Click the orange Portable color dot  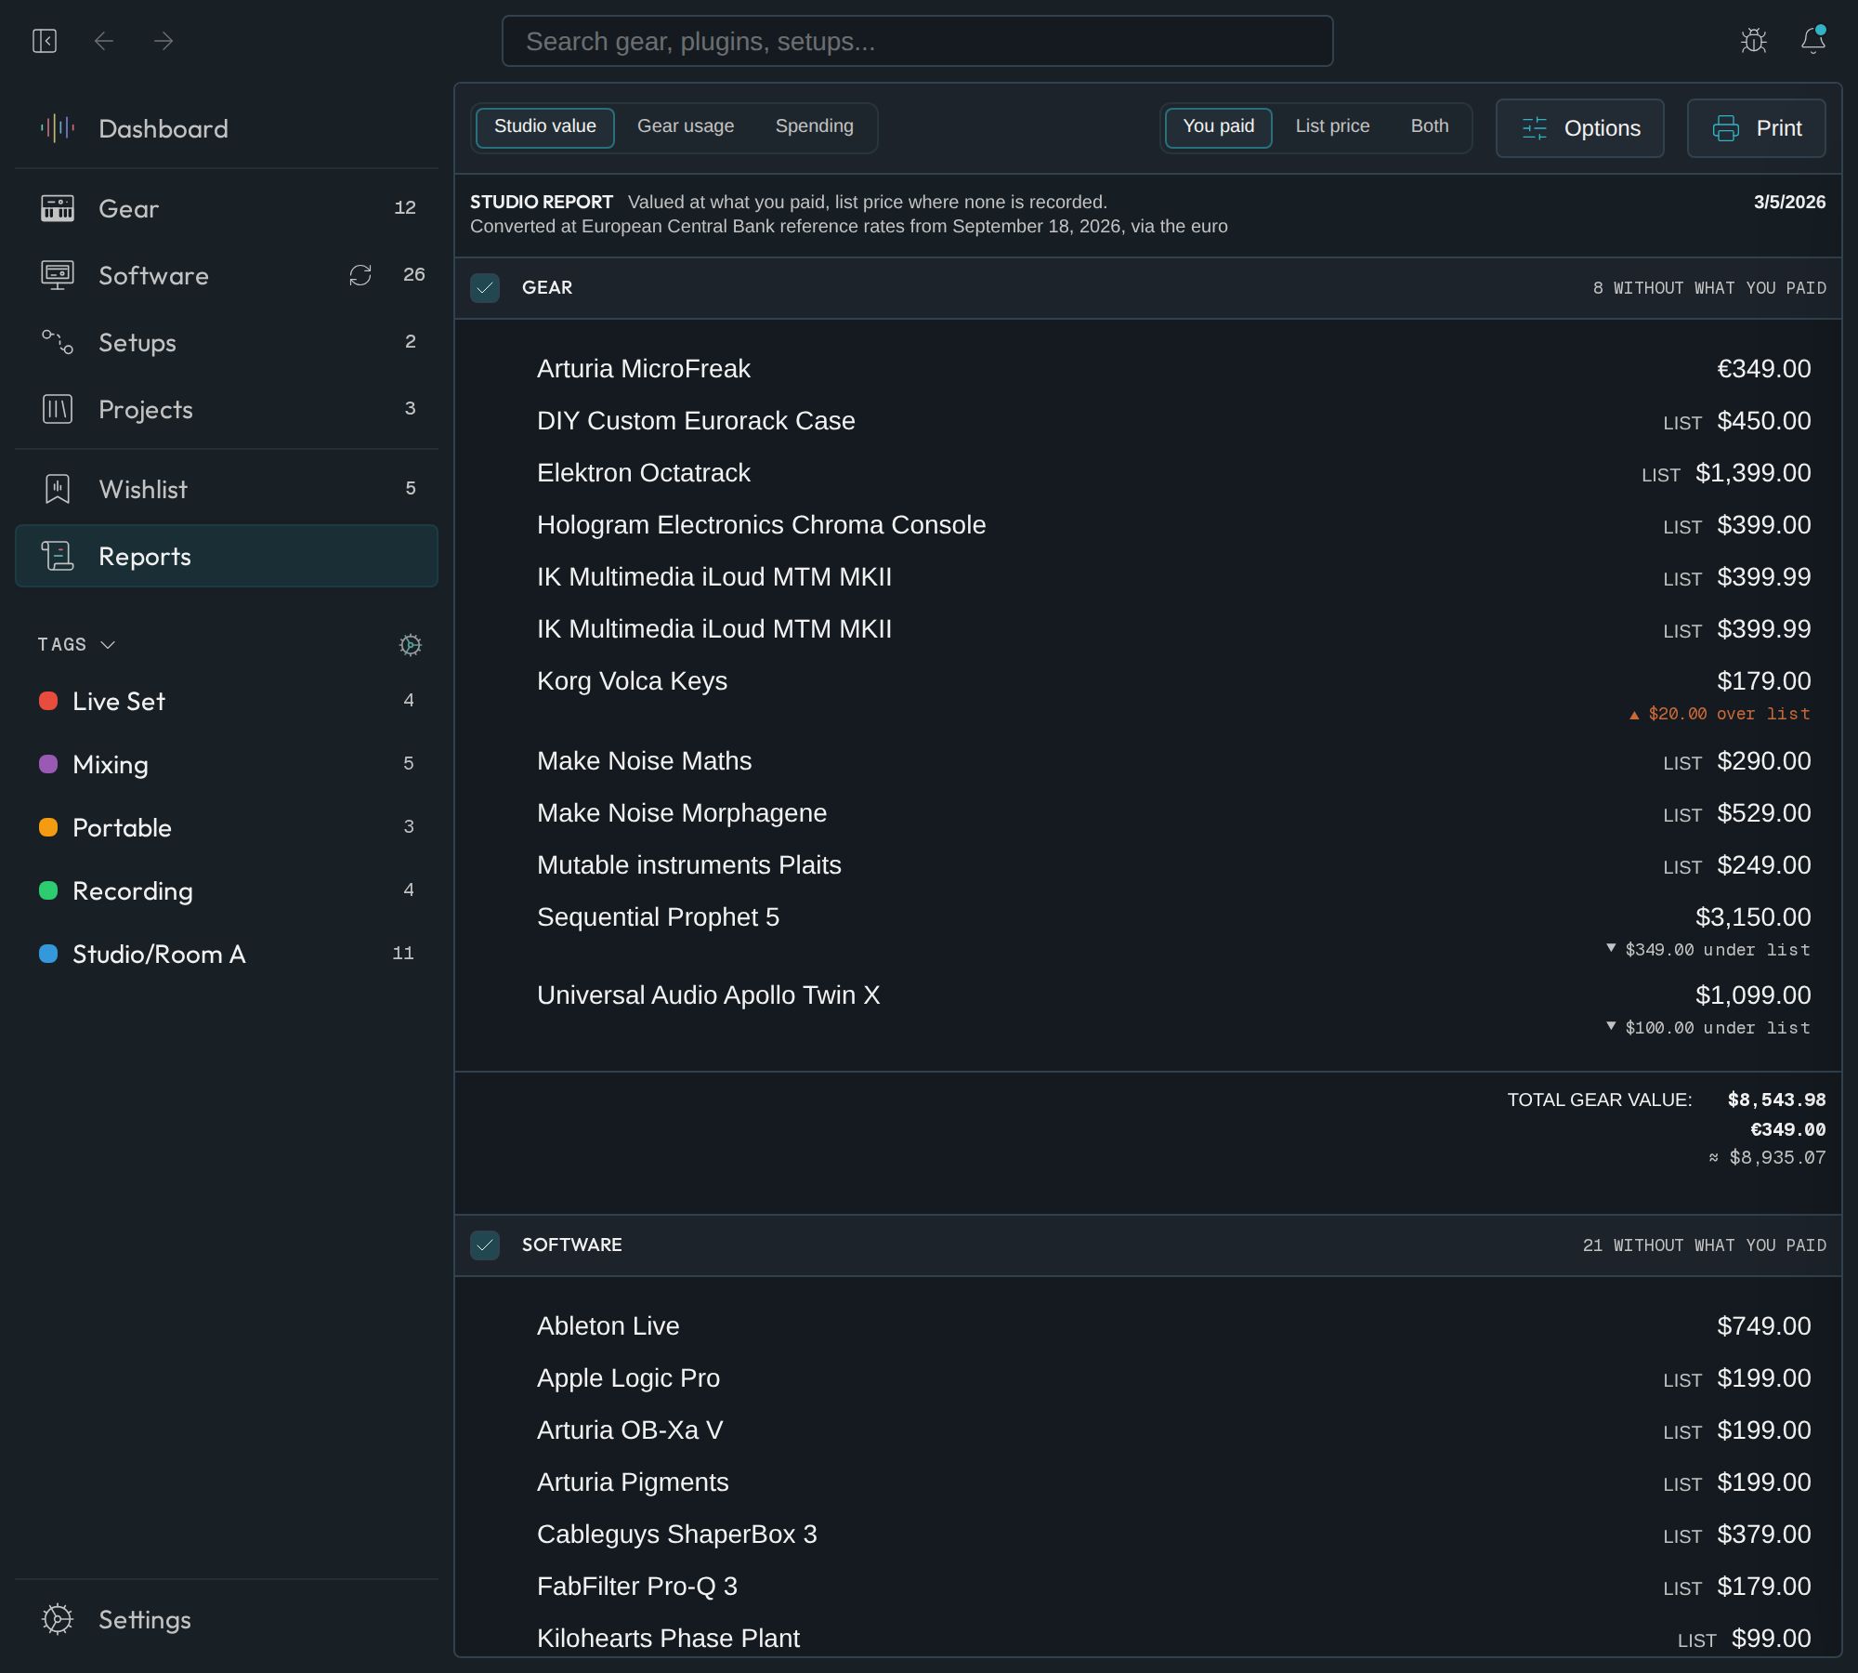pos(48,827)
